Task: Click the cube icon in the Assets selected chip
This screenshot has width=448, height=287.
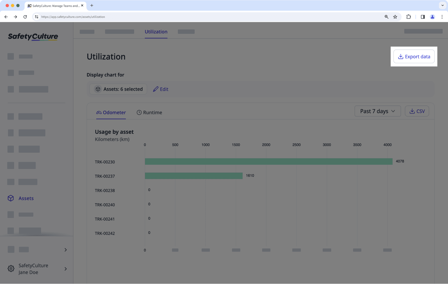Action: click(x=98, y=89)
